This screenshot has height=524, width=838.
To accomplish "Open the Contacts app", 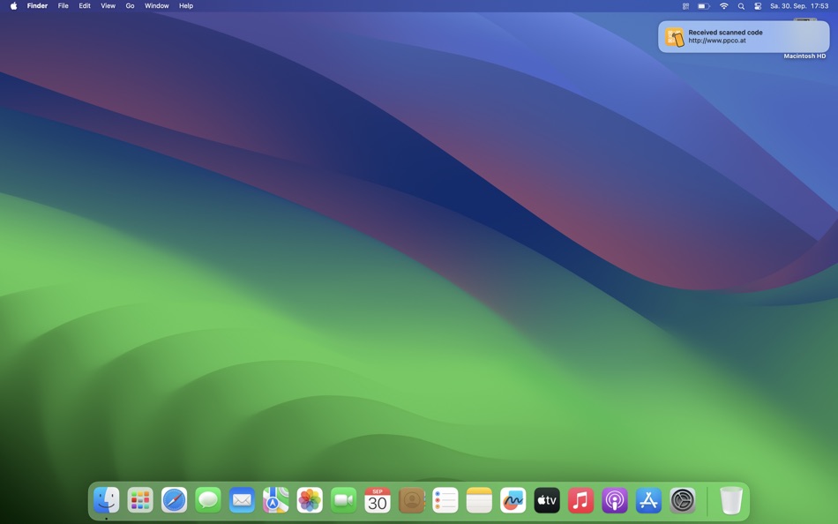I will coord(412,500).
